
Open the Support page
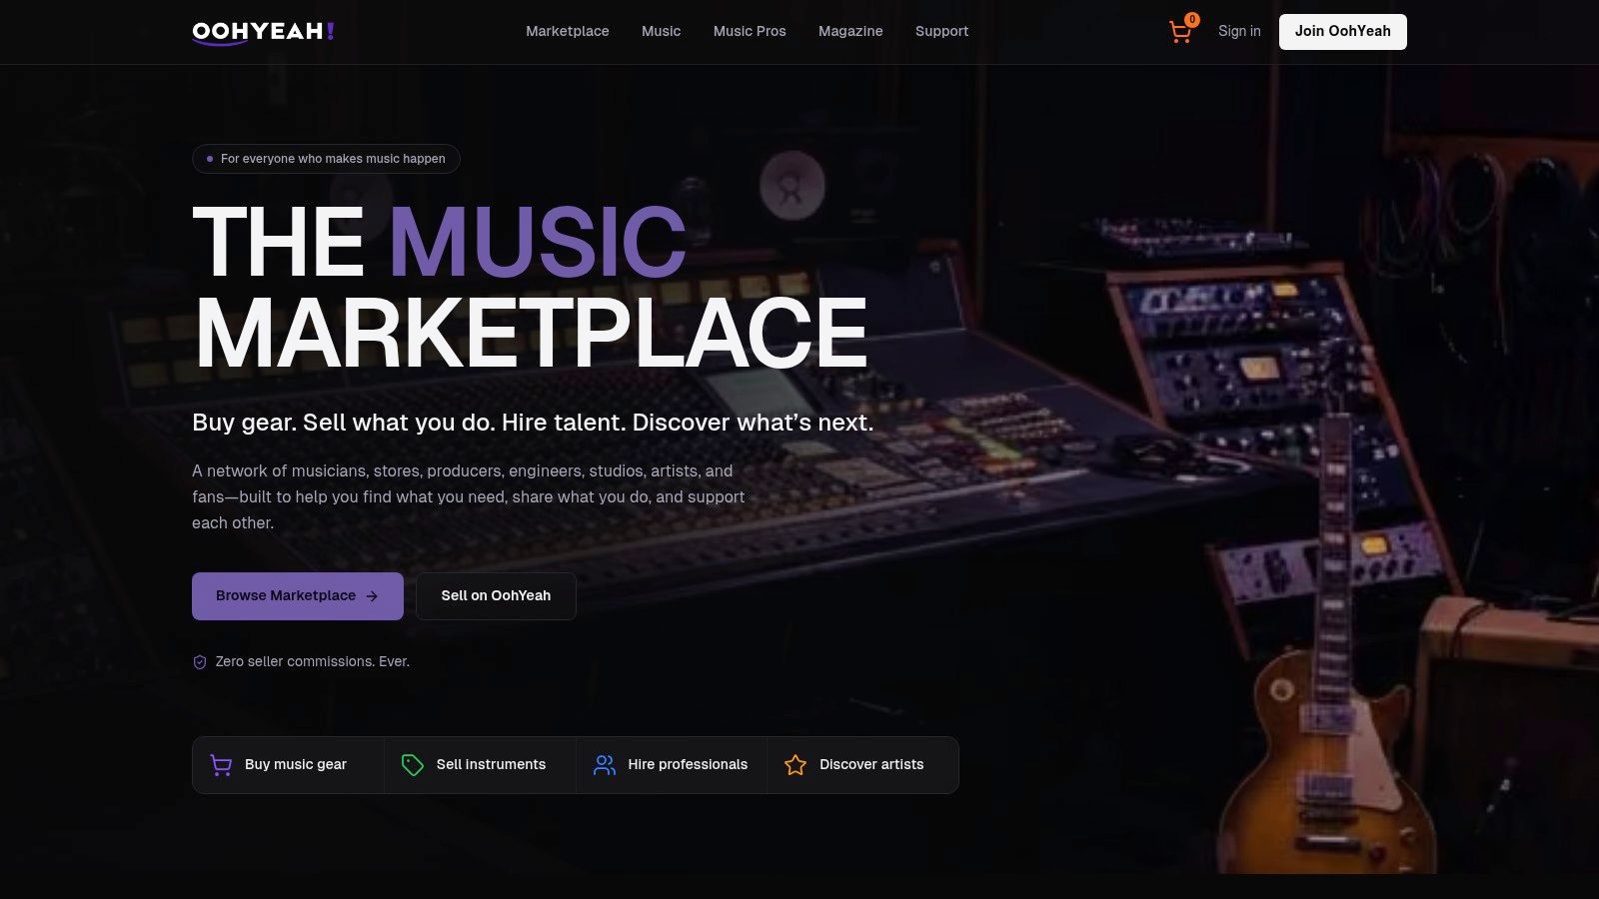click(941, 32)
